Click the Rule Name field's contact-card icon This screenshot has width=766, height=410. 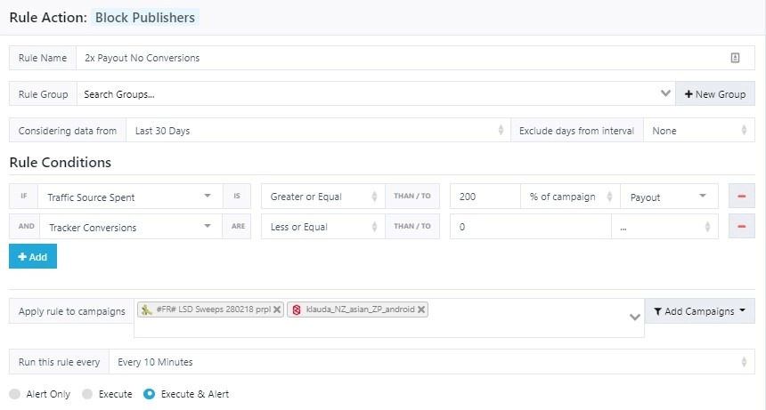point(735,58)
